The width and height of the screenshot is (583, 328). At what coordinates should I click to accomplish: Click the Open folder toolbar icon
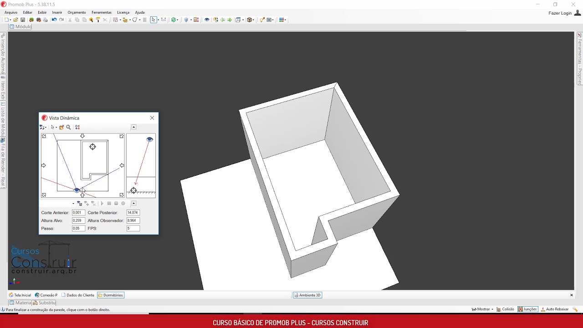click(x=15, y=20)
